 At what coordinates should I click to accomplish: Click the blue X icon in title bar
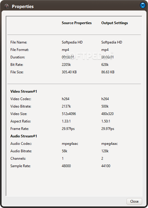(x=143, y=5)
